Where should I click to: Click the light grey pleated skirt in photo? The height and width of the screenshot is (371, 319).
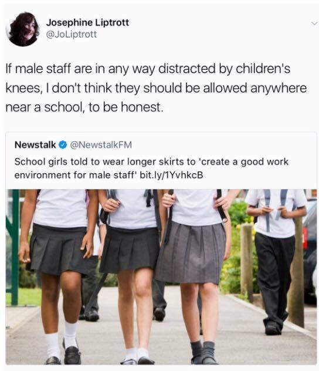pos(191,252)
